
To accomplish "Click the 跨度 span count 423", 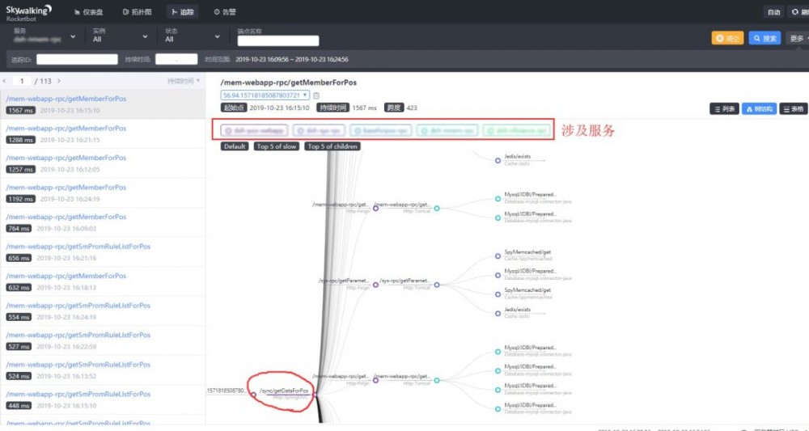I will click(412, 108).
